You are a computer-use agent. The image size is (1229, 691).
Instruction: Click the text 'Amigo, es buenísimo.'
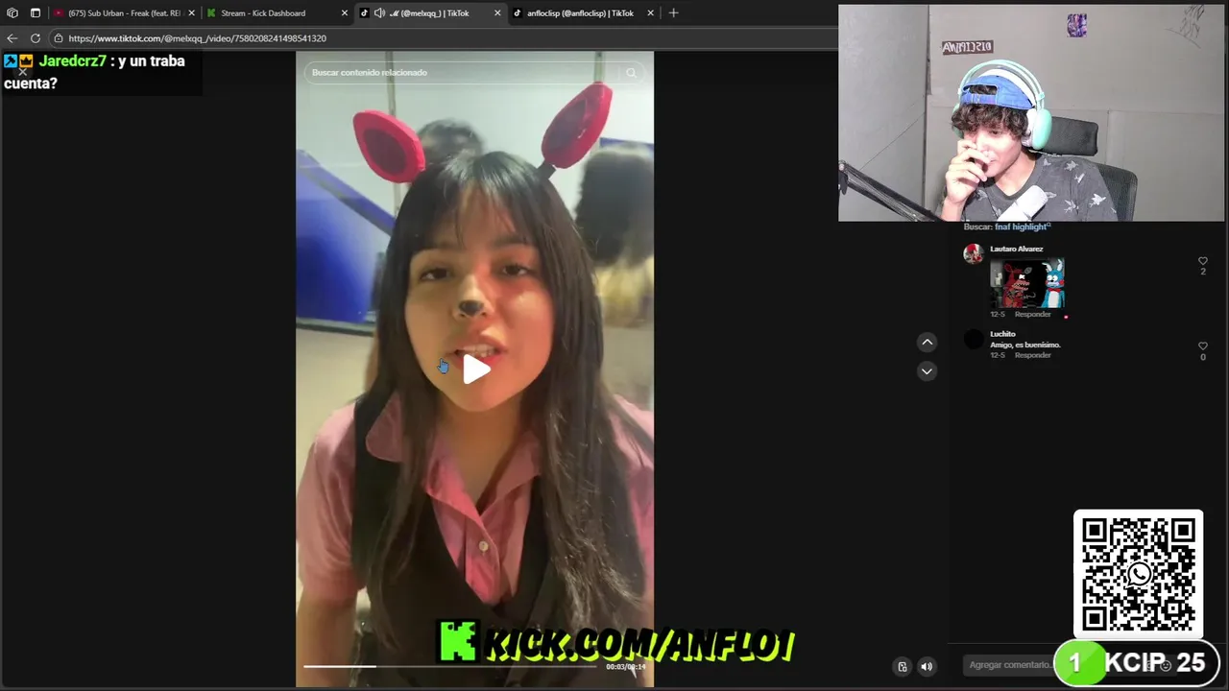(1025, 345)
